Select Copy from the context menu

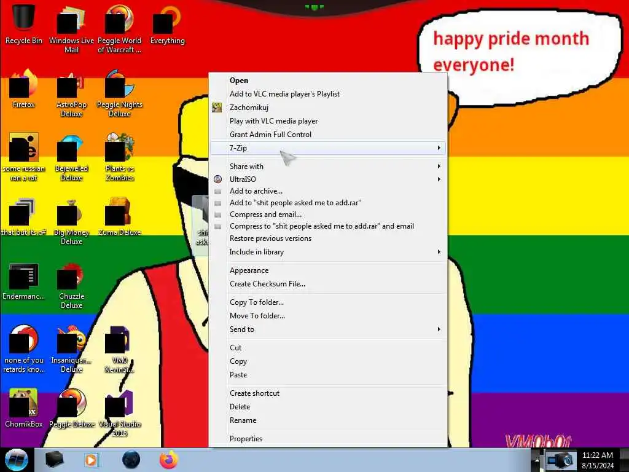tap(328, 361)
